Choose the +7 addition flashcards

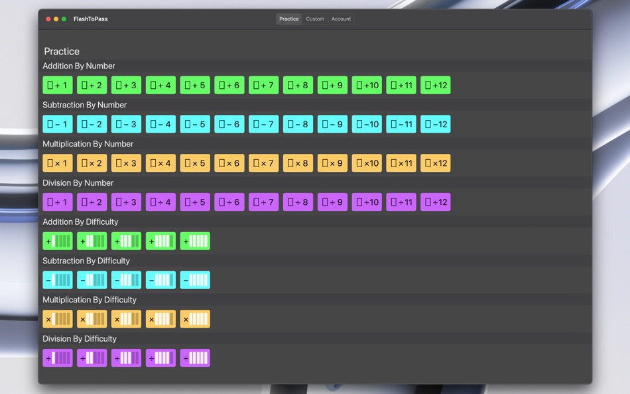point(263,85)
